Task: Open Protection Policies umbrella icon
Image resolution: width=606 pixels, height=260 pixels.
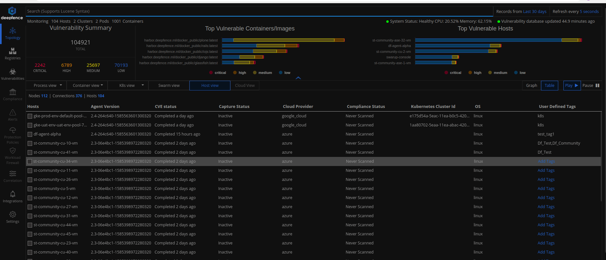Action: pos(13,130)
